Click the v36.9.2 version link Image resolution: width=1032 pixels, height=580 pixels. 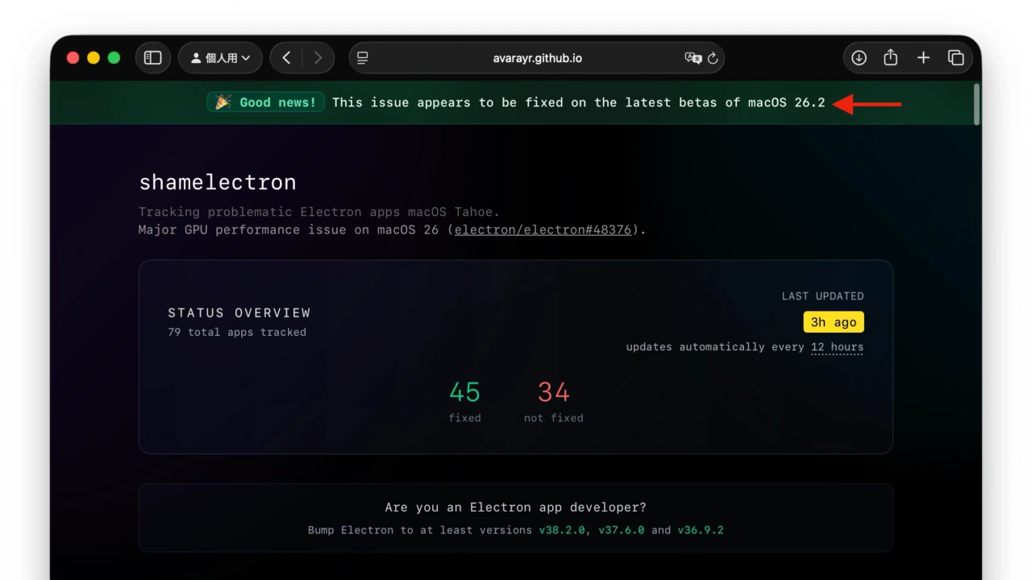(700, 530)
